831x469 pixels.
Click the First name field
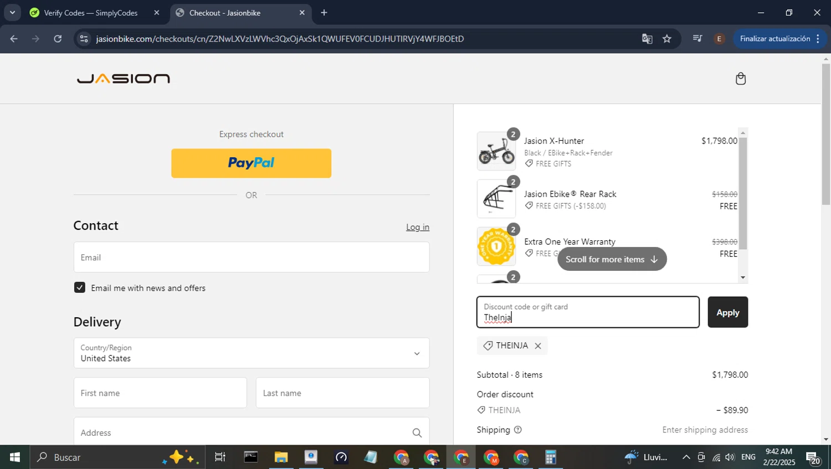(160, 393)
